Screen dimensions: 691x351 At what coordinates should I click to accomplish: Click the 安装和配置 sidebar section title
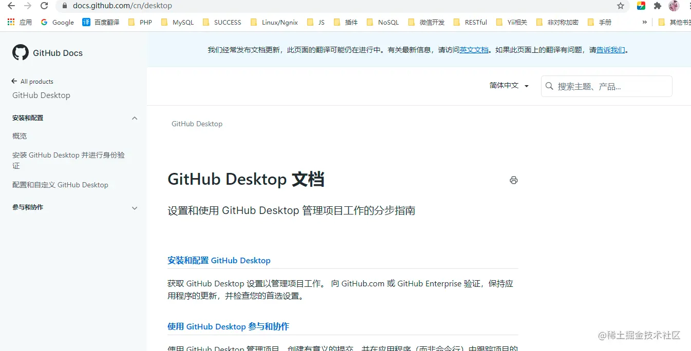point(28,118)
